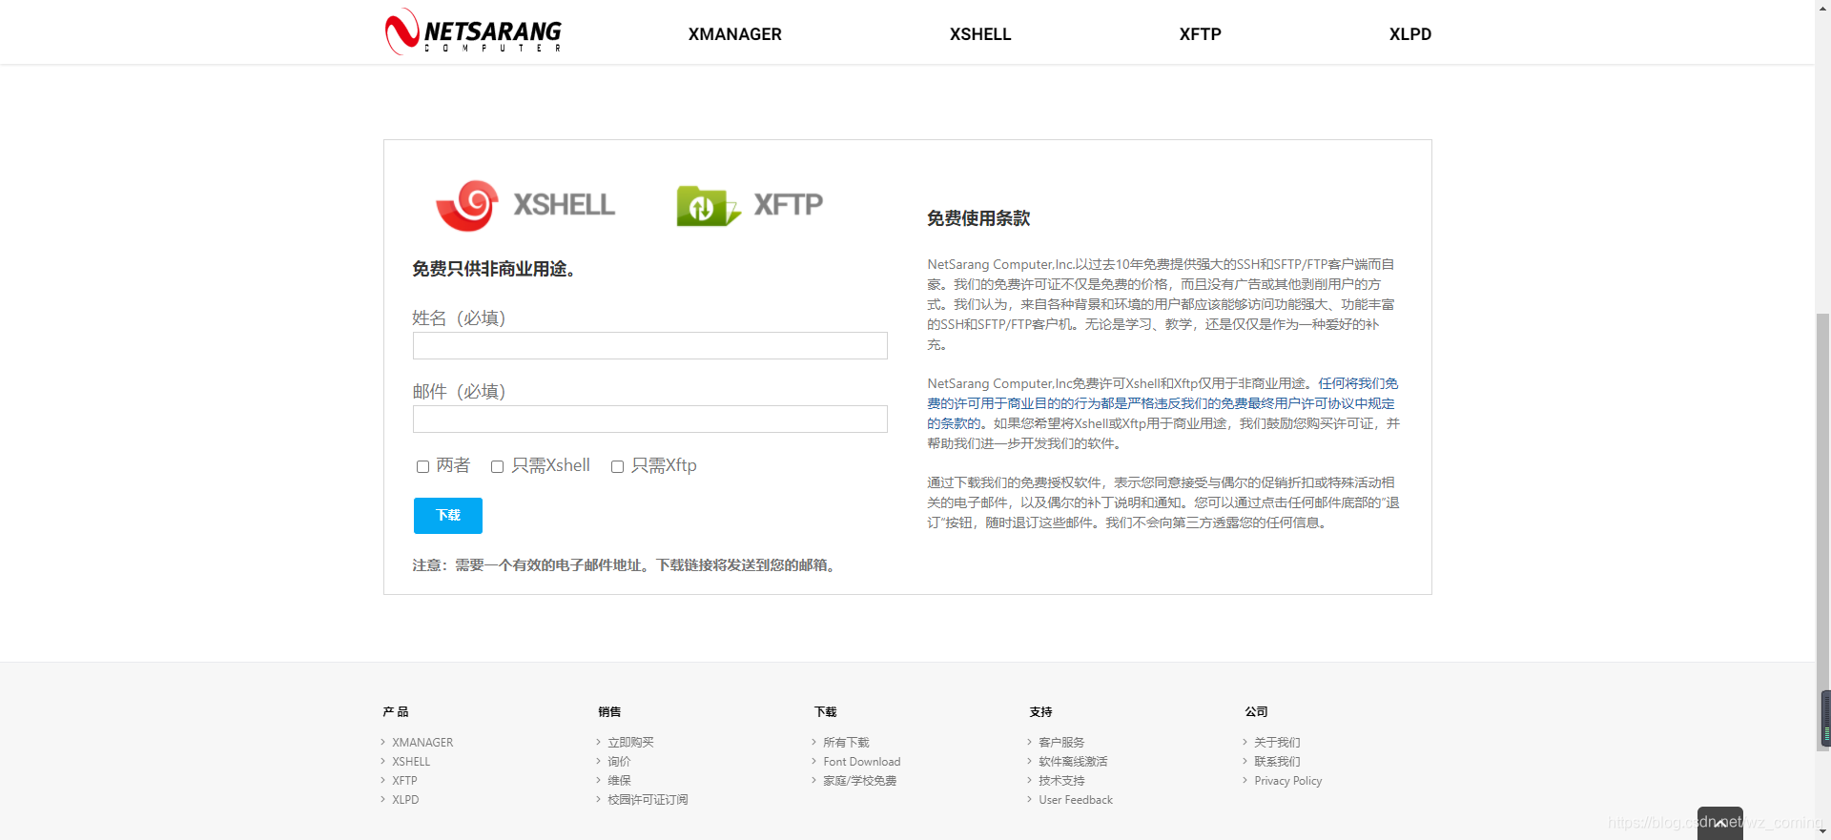
Task: Click the scroll-to-top arrow button
Action: click(x=1719, y=823)
